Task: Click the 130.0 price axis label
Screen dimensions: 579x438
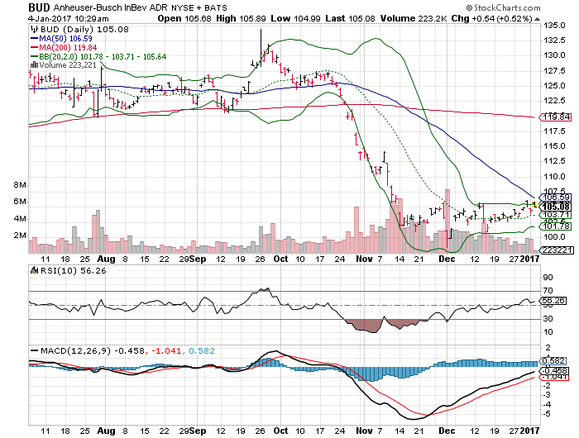Action: click(x=554, y=55)
